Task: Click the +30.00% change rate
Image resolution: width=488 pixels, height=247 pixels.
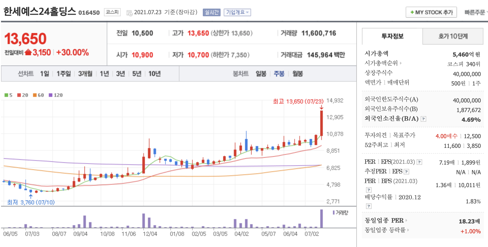Action: [x=72, y=52]
